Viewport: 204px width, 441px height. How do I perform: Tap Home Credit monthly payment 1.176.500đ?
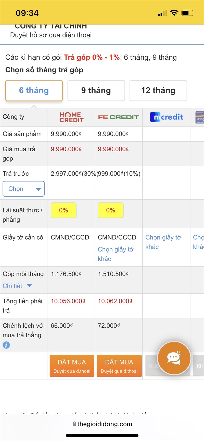click(66, 274)
